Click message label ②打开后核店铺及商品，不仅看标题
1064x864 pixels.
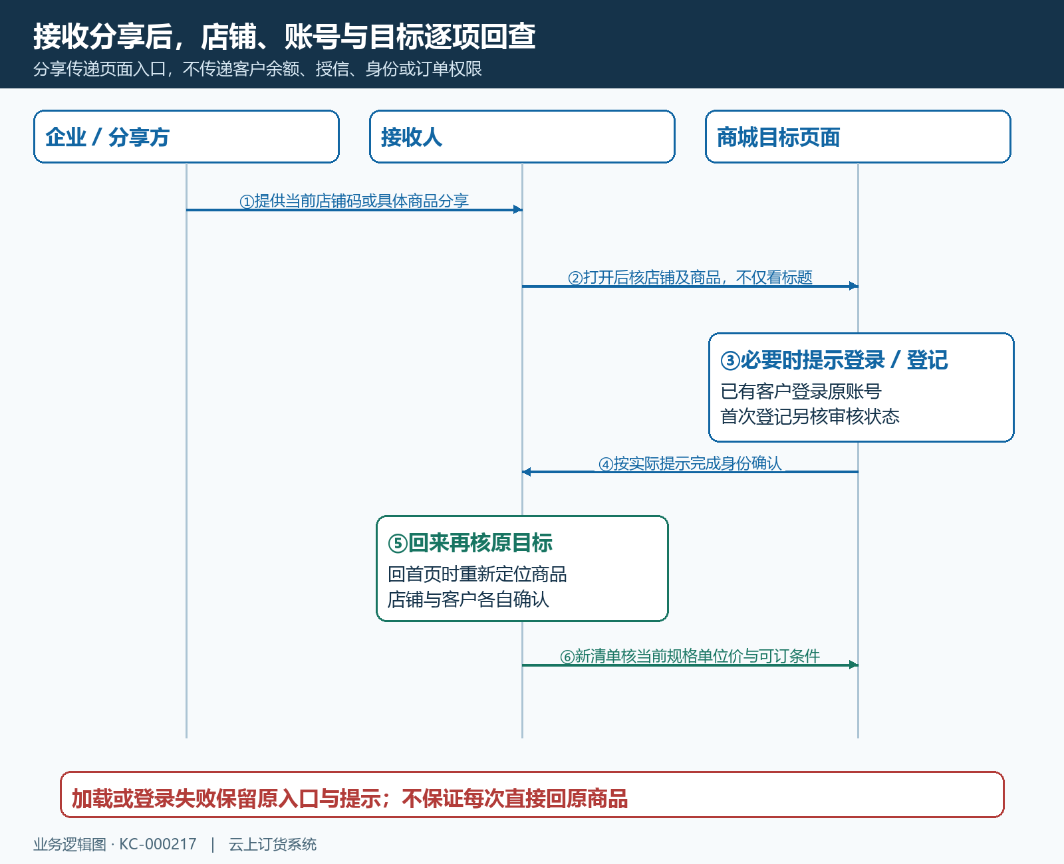(x=690, y=277)
